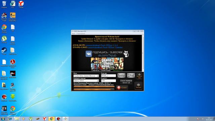Switch to uTorrent in the taskbar
Image resolution: width=215 pixels, height=121 pixels.
coord(31,119)
